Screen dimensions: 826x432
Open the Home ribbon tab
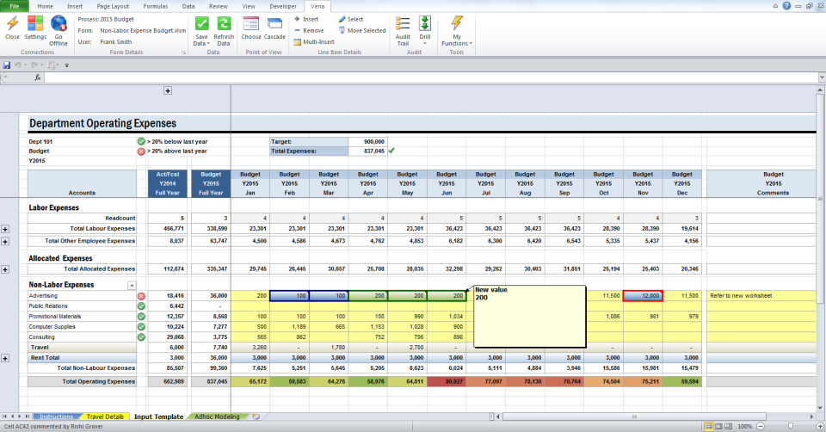[x=46, y=6]
